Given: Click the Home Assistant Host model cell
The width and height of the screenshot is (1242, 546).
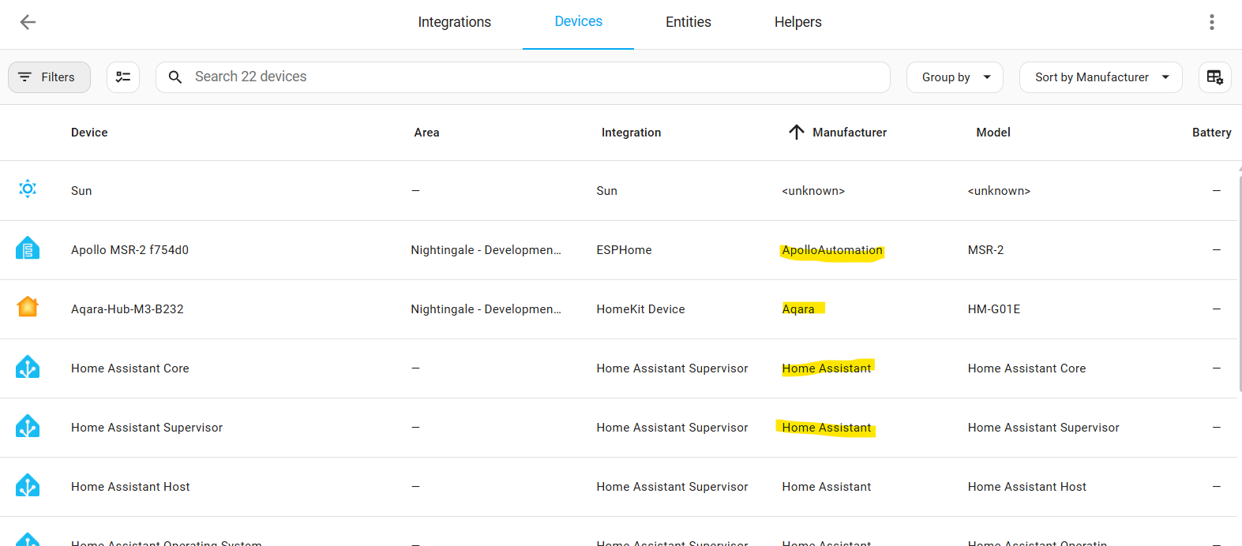Looking at the screenshot, I should click(x=1026, y=487).
